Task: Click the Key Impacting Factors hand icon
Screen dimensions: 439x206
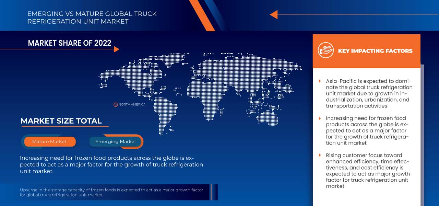Action: pyautogui.click(x=325, y=50)
